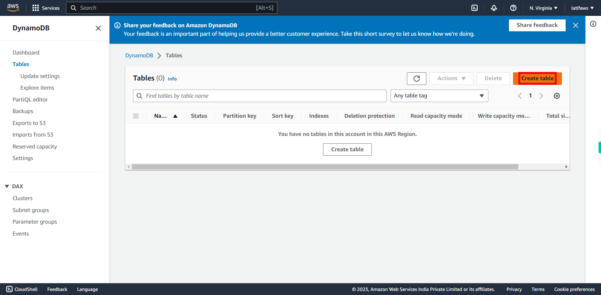Open the Any table tag filter
This screenshot has height=295, width=601.
(439, 96)
